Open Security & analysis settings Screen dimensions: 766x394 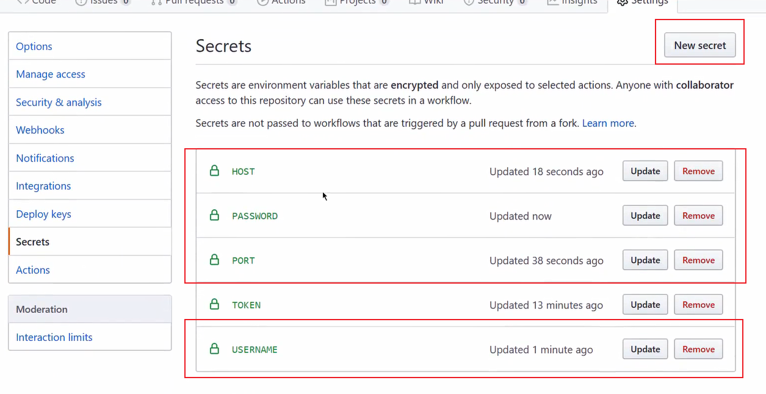click(x=90, y=102)
